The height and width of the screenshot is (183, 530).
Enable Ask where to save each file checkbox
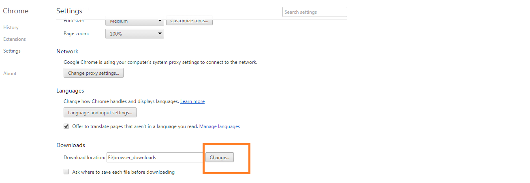pos(66,172)
